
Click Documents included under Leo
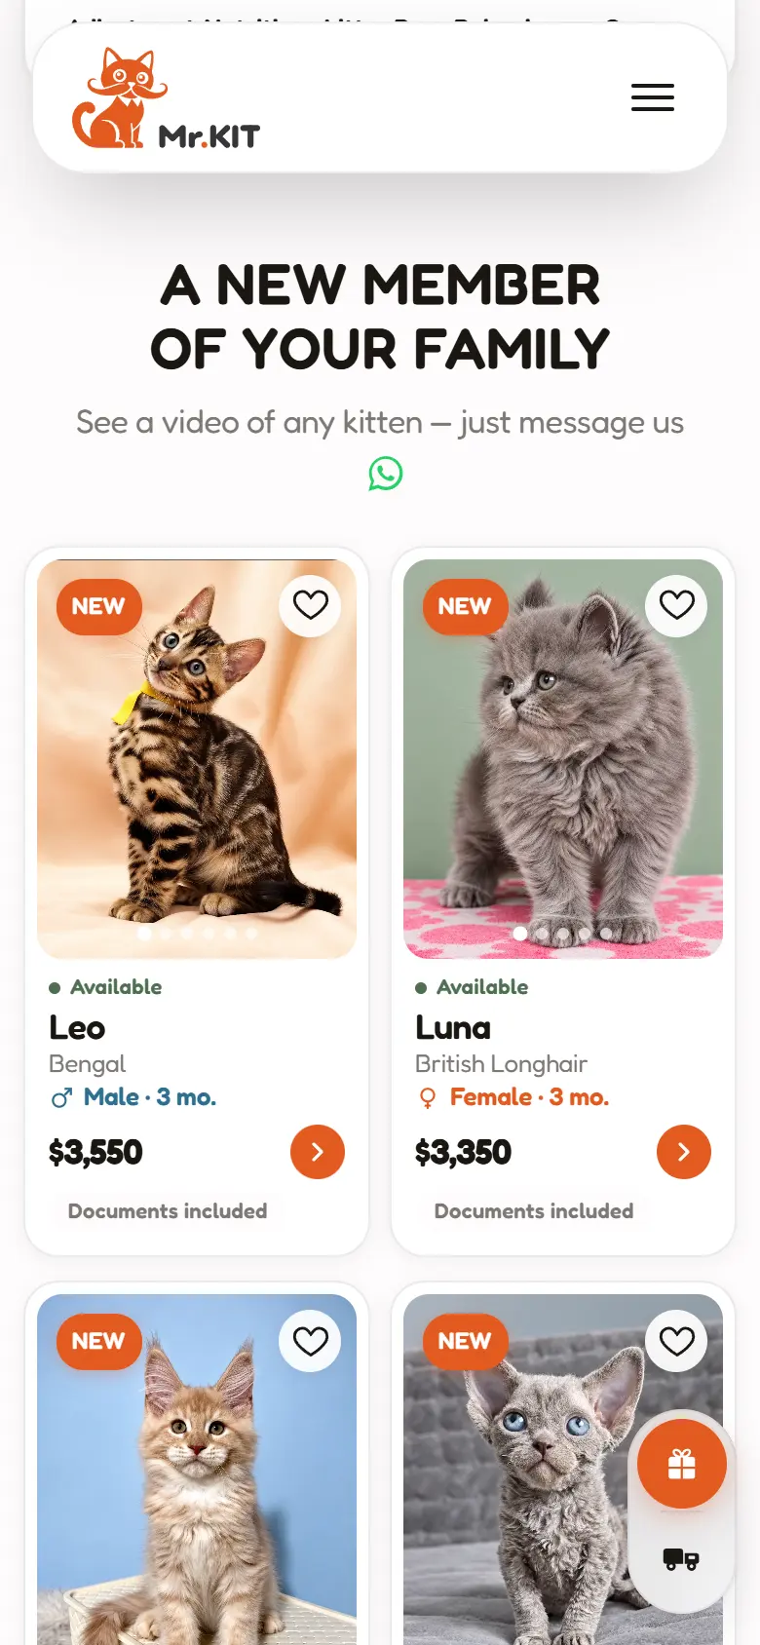point(168,1211)
